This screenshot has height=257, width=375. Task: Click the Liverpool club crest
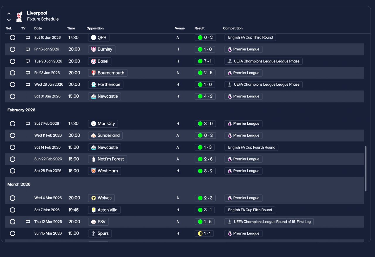pos(19,16)
